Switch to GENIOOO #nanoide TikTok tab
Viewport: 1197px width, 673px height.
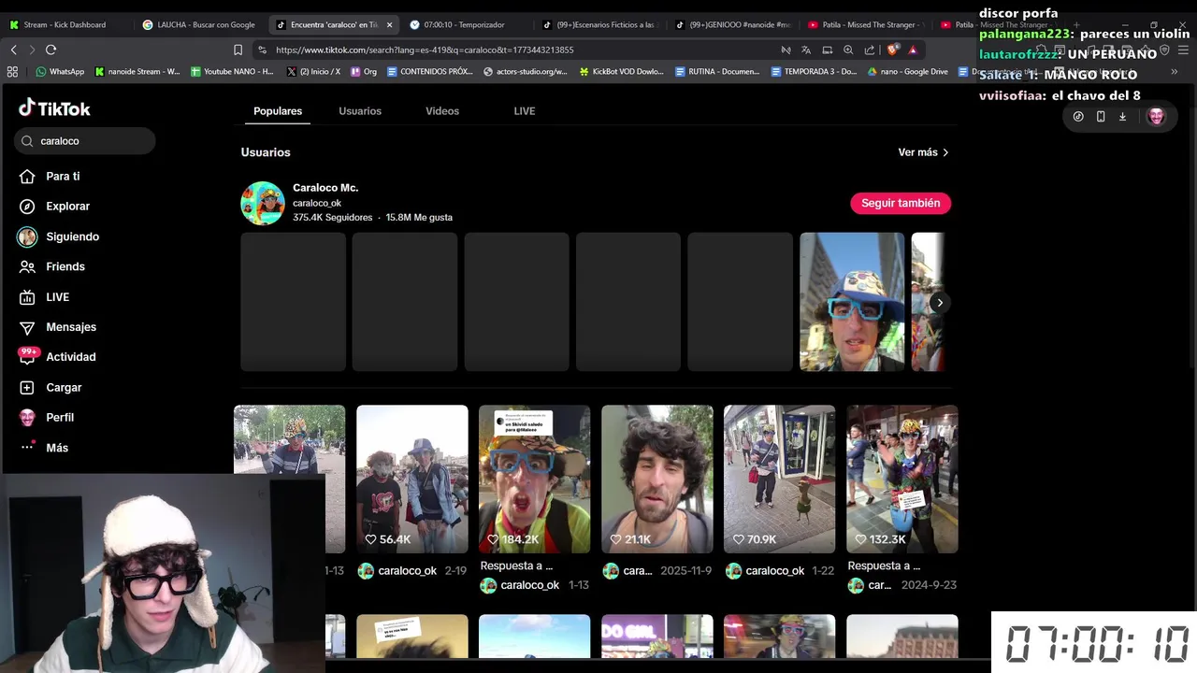click(733, 24)
